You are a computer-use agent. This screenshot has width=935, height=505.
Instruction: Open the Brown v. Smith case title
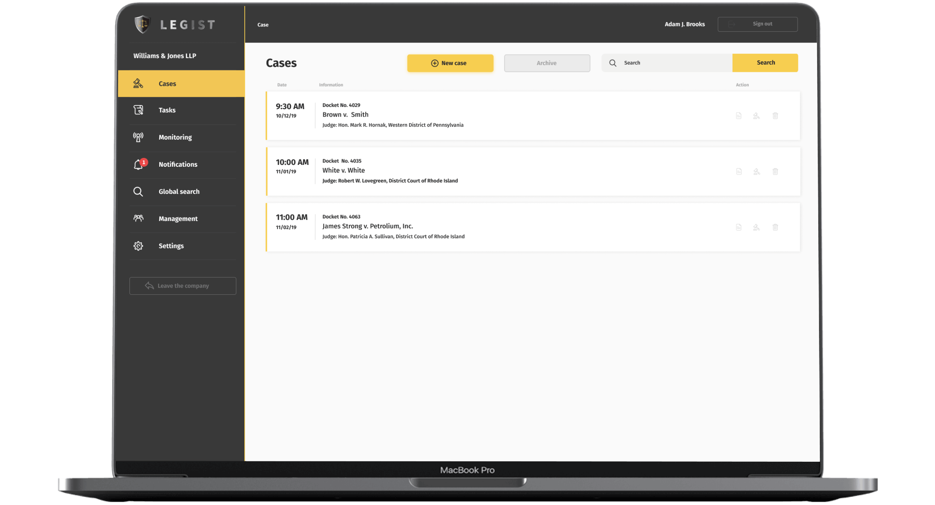(x=345, y=114)
